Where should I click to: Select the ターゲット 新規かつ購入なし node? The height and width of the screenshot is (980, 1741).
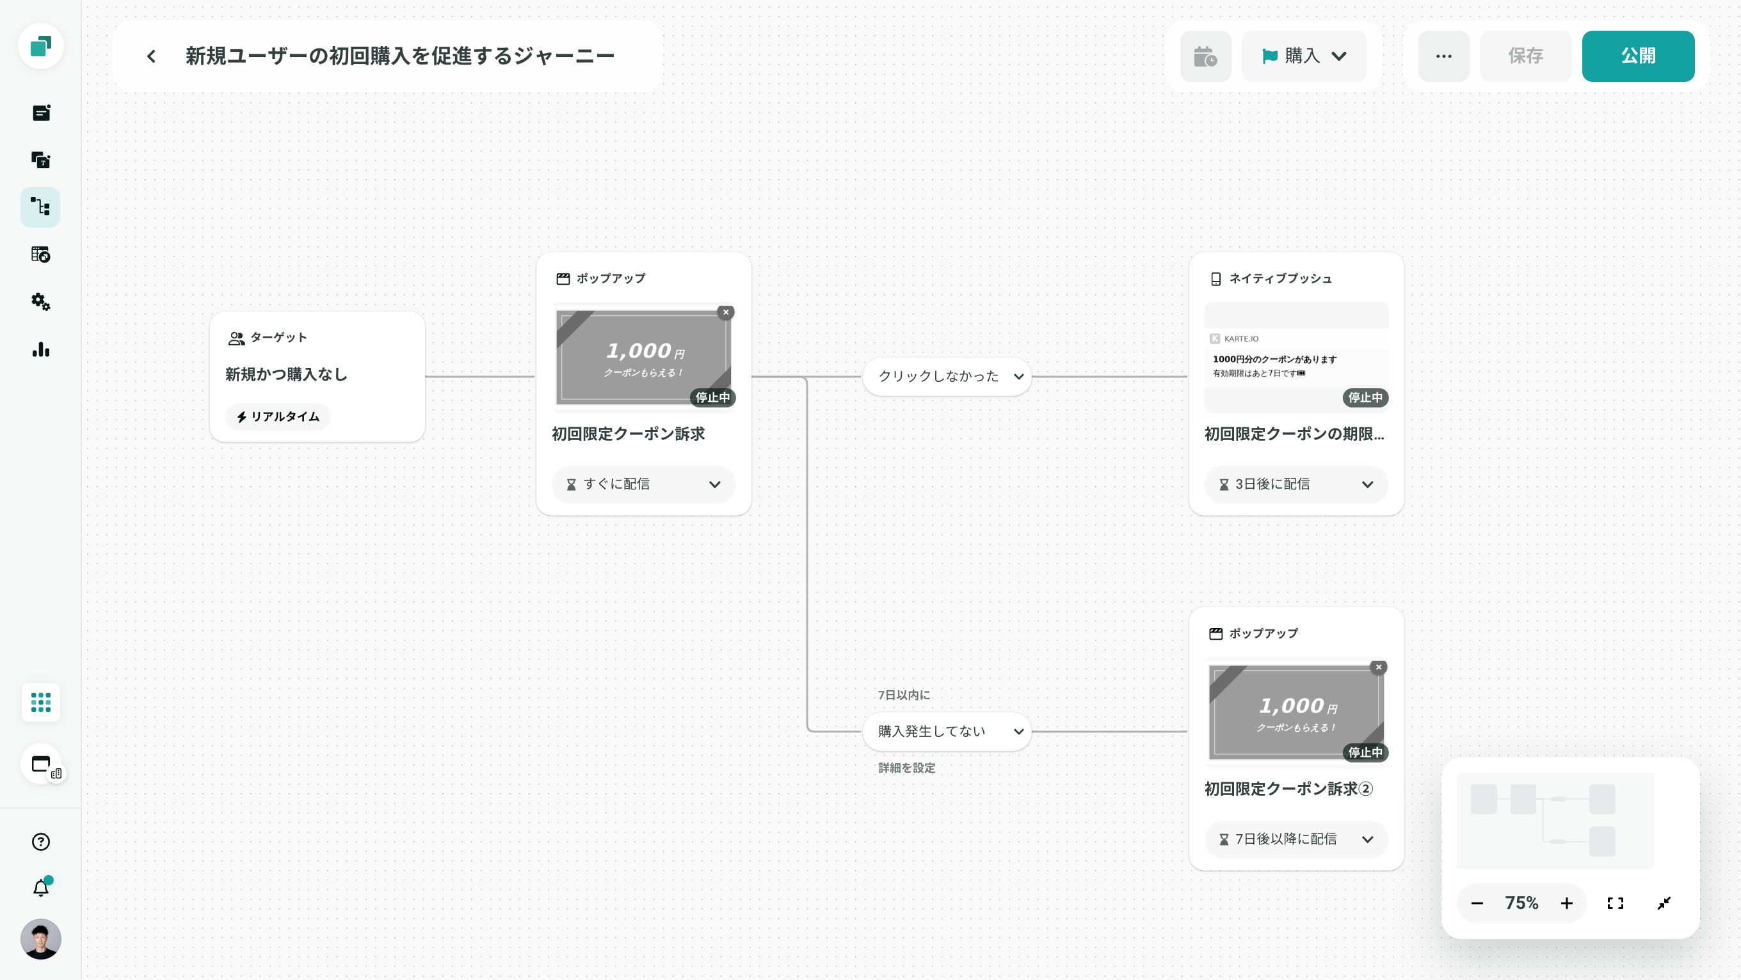(317, 375)
